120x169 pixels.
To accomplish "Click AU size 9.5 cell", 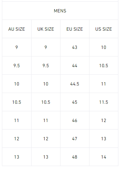I will point(17,66).
